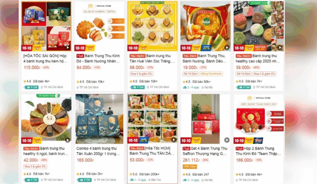Click the video play icon on Saffron set image
This screenshot has width=317, height=184.
pyautogui.click(x=227, y=140)
